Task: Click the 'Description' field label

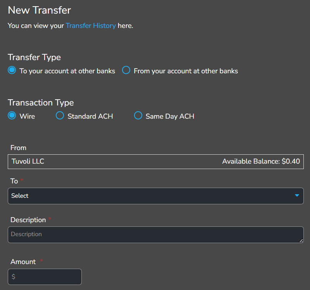Action: (x=28, y=220)
